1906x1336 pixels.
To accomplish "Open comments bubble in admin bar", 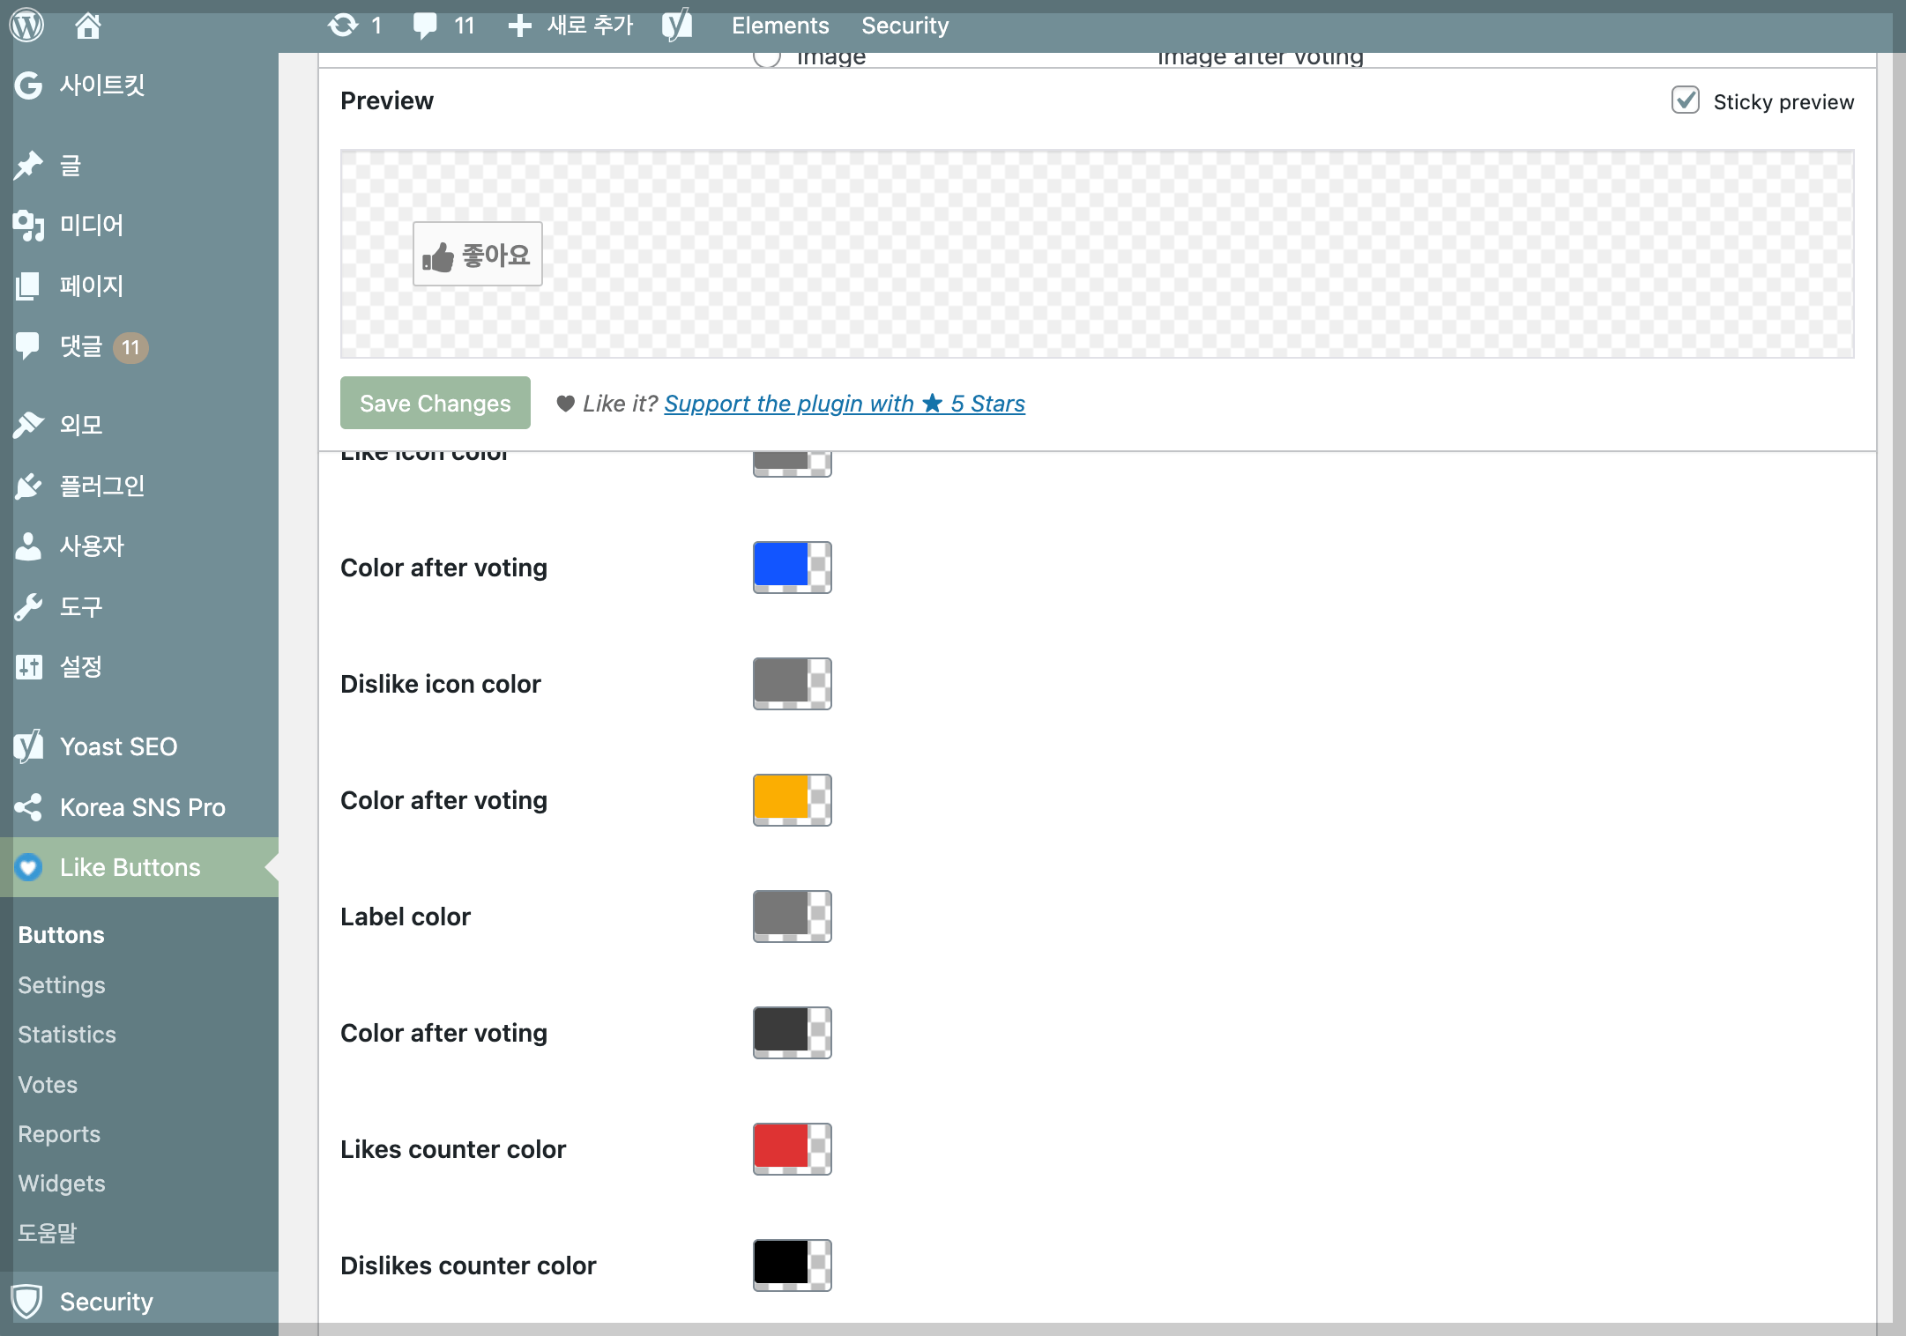I will point(426,25).
